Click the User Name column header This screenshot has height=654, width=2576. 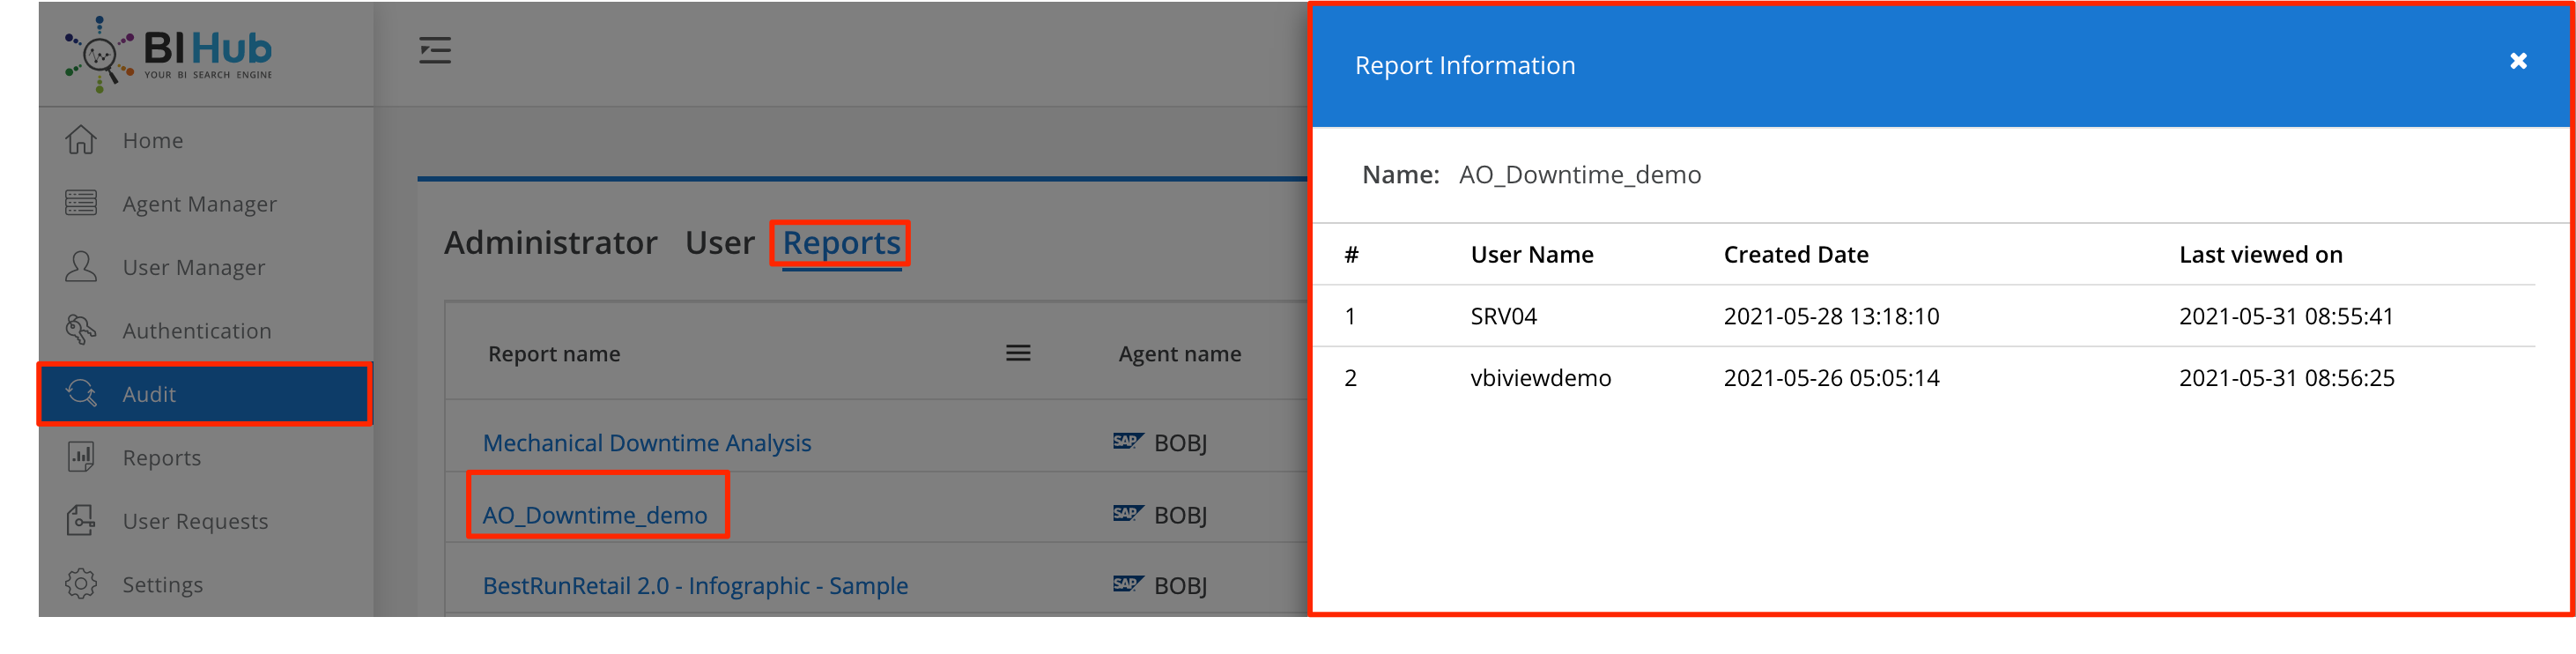[1532, 255]
